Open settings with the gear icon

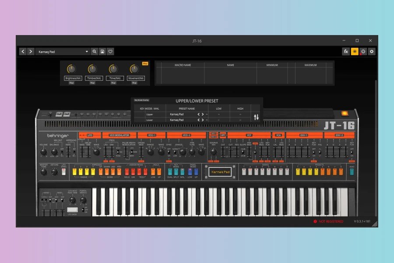coord(372,52)
